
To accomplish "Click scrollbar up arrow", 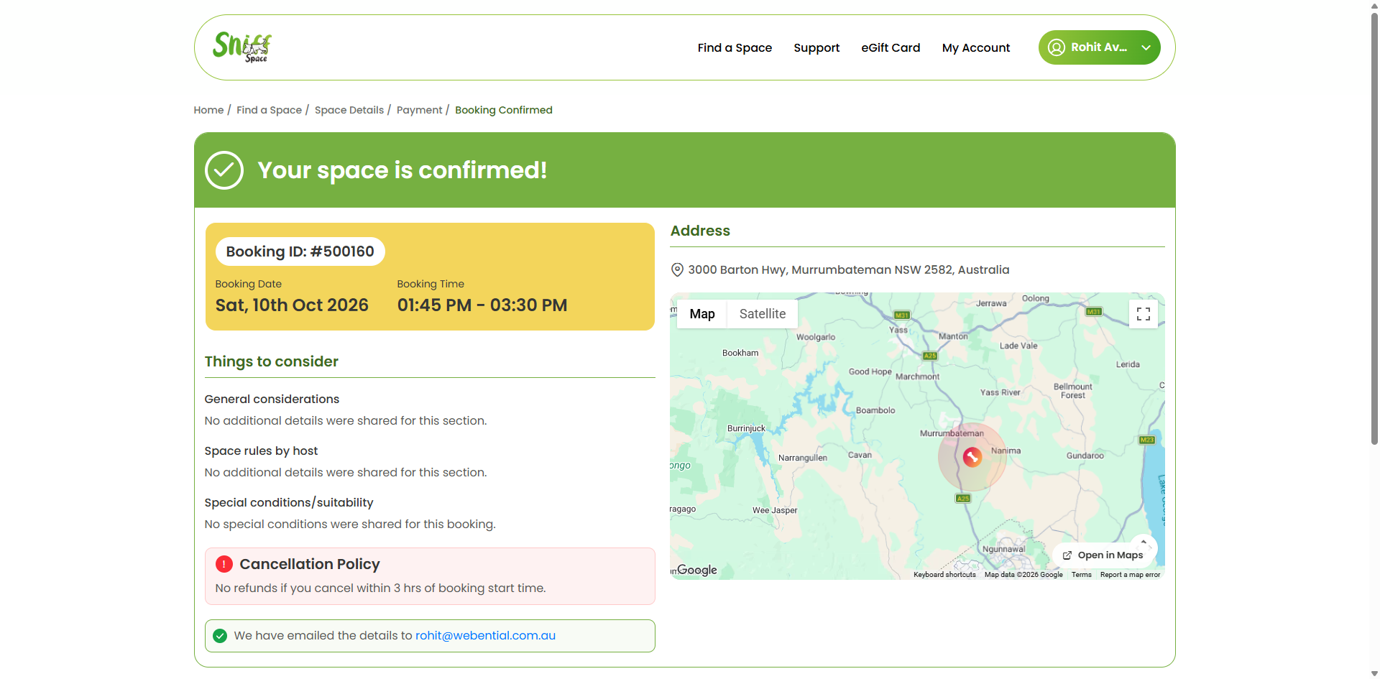I will point(1374,5).
